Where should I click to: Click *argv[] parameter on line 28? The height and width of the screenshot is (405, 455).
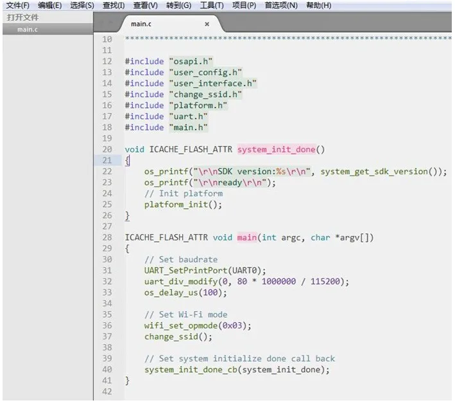tap(352, 237)
